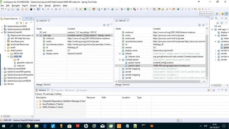Image resolution: width=229 pixels, height=129 pixels.
Task: Expand WSDL Problem (1 item) marker group
Action: 37,107
